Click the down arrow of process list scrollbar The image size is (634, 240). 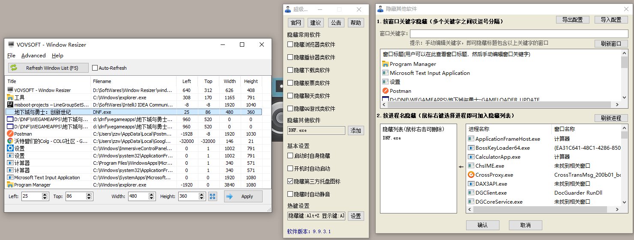click(624, 202)
